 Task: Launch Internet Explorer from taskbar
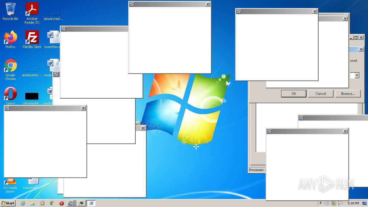point(23,203)
